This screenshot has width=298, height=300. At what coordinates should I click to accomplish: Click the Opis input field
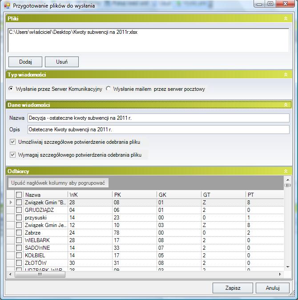pos(158,130)
